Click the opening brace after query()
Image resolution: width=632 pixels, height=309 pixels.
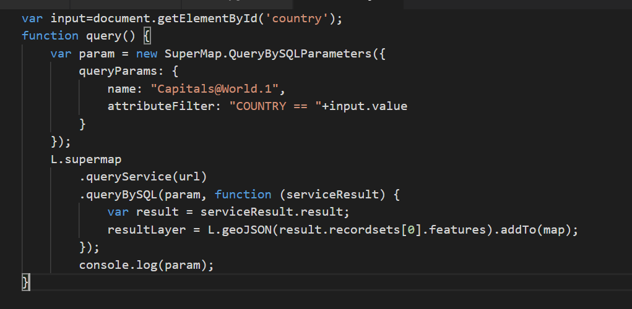click(147, 36)
